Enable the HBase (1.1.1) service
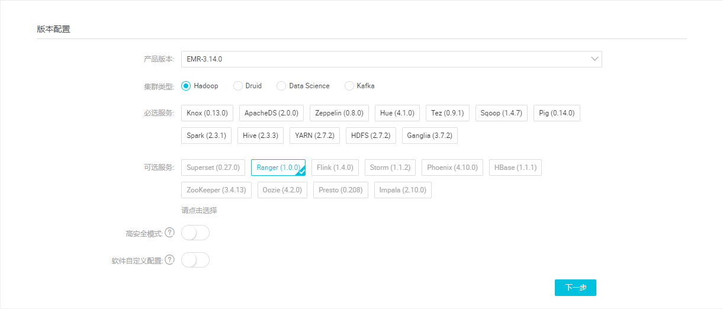Viewport: 723px width, 309px height. 515,168
